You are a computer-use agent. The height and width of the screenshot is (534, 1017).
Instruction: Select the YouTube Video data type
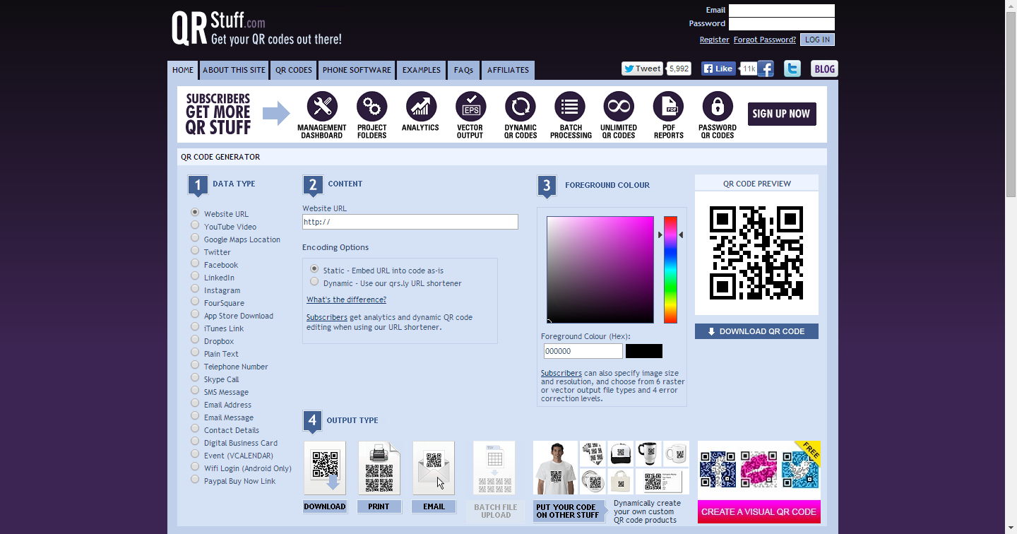195,225
